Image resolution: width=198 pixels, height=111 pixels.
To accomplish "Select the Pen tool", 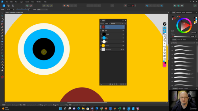I will point(2,27).
